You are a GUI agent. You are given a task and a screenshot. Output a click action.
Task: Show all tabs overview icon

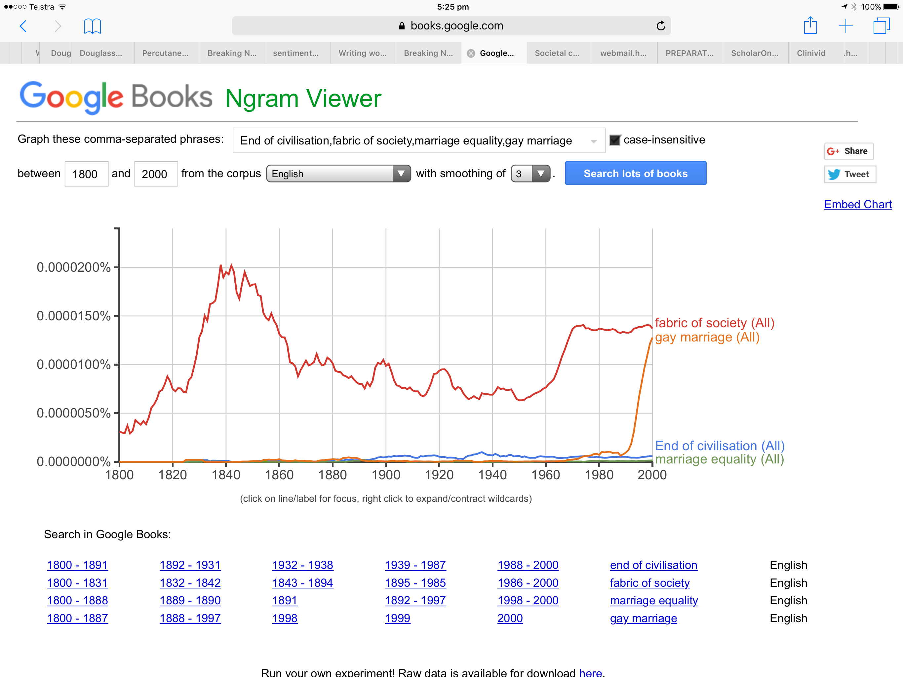pos(881,26)
